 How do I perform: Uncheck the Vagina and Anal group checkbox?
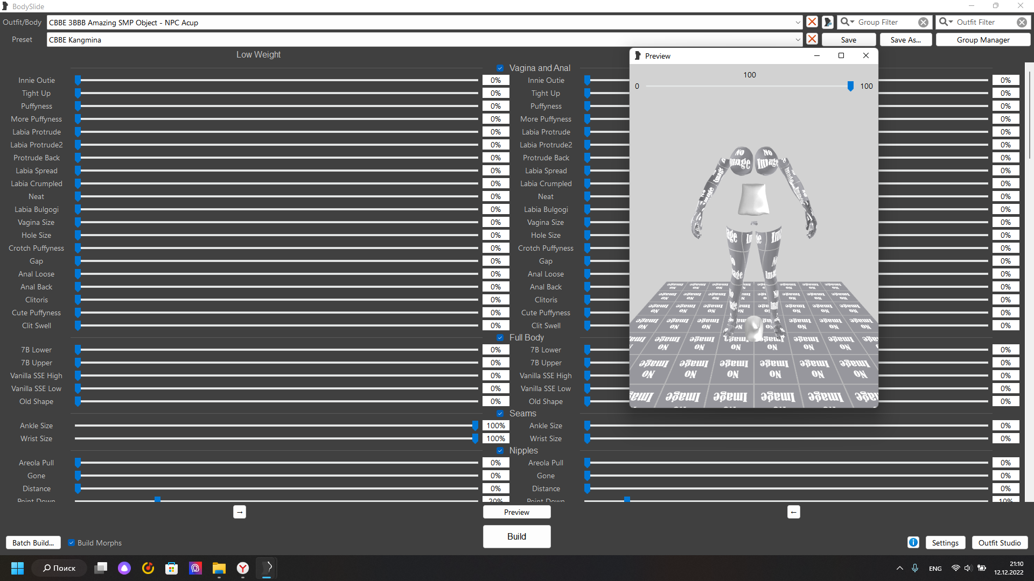tap(500, 68)
